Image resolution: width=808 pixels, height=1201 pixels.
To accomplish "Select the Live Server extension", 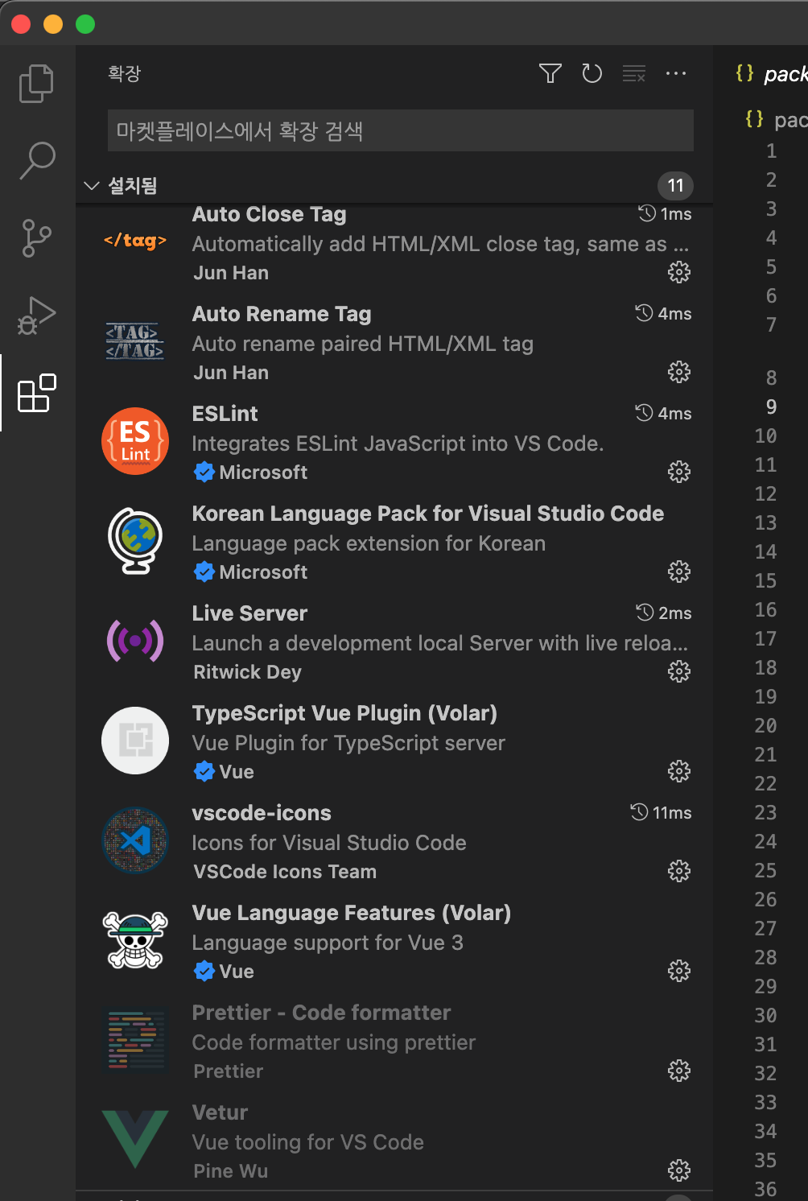I will 394,641.
